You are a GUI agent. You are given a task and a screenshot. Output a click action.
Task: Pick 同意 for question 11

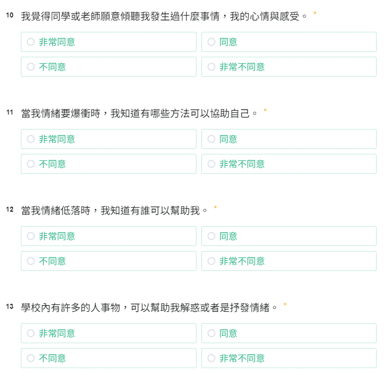pyautogui.click(x=289, y=139)
